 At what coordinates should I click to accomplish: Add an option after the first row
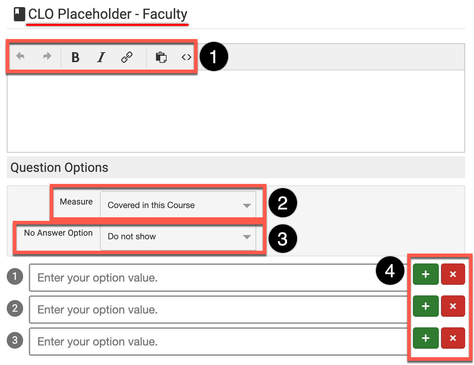426,274
